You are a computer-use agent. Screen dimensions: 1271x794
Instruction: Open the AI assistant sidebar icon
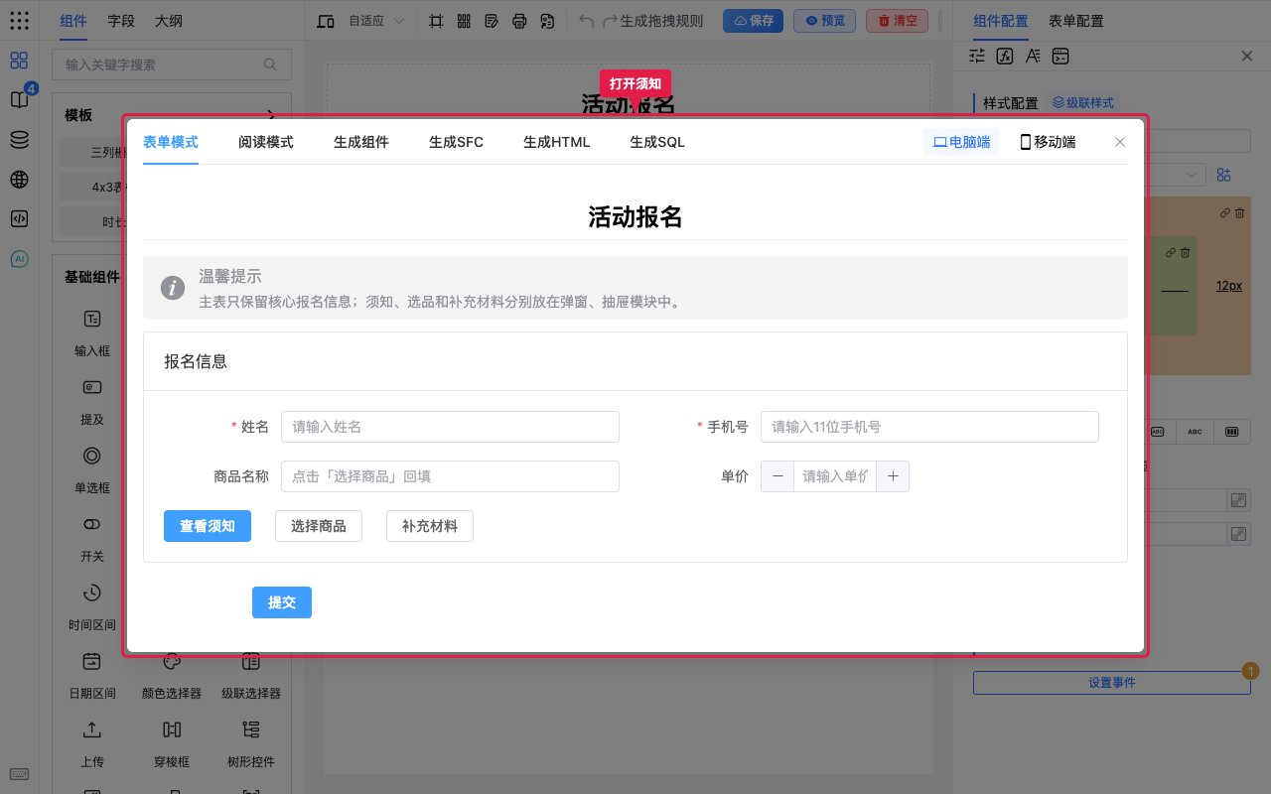(19, 259)
